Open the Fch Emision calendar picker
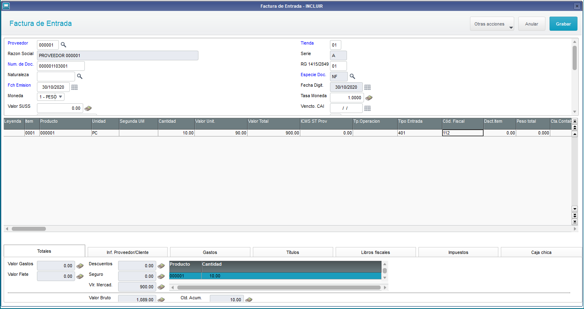This screenshot has height=309, width=584. (x=74, y=87)
